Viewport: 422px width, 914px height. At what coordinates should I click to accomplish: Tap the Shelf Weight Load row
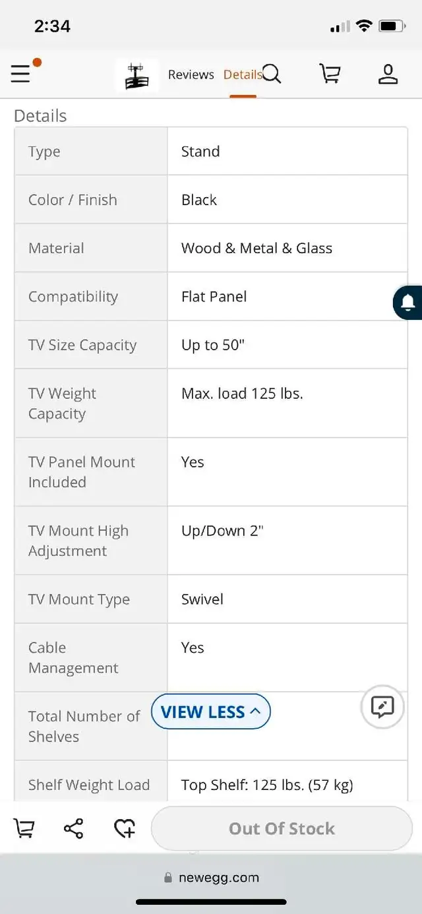click(x=211, y=785)
